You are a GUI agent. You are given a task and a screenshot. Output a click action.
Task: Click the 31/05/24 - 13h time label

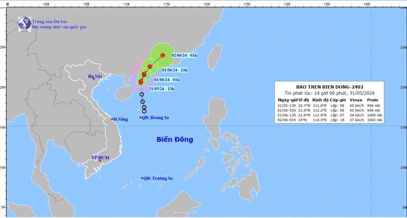coord(161,89)
